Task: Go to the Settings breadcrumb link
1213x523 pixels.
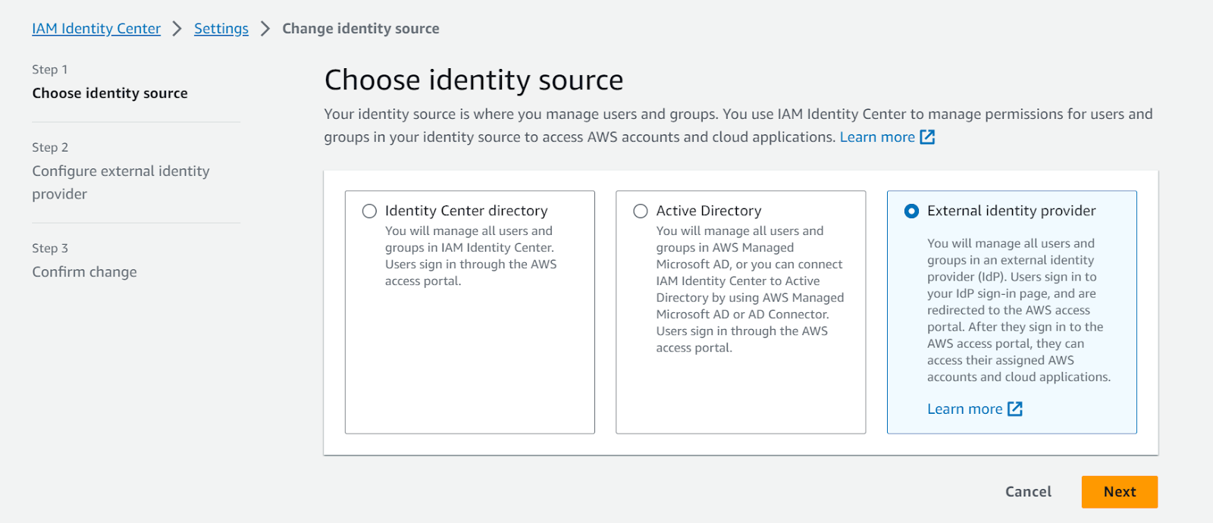Action: [x=221, y=29]
